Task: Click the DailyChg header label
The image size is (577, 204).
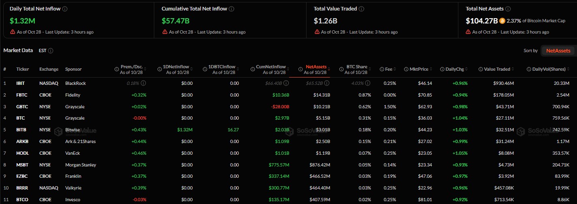Action: pos(454,69)
